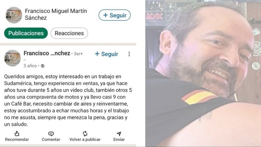Open the smiling man photo on right
The image size is (261, 147).
pyautogui.click(x=203, y=73)
